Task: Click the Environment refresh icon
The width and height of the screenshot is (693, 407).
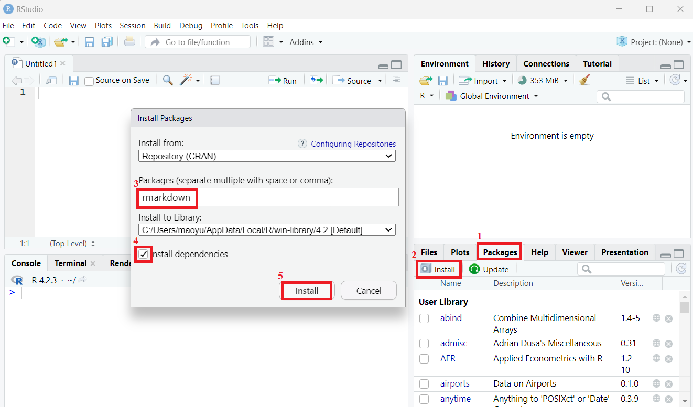Action: [x=675, y=80]
